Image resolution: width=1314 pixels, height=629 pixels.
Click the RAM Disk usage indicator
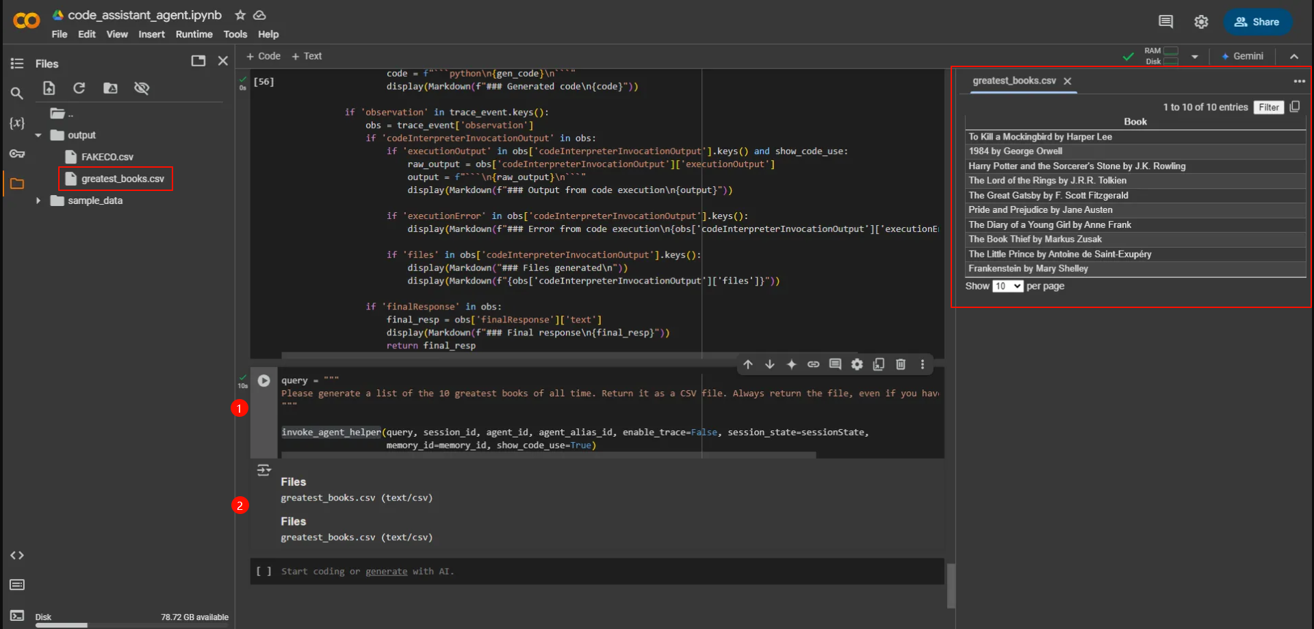click(1161, 56)
